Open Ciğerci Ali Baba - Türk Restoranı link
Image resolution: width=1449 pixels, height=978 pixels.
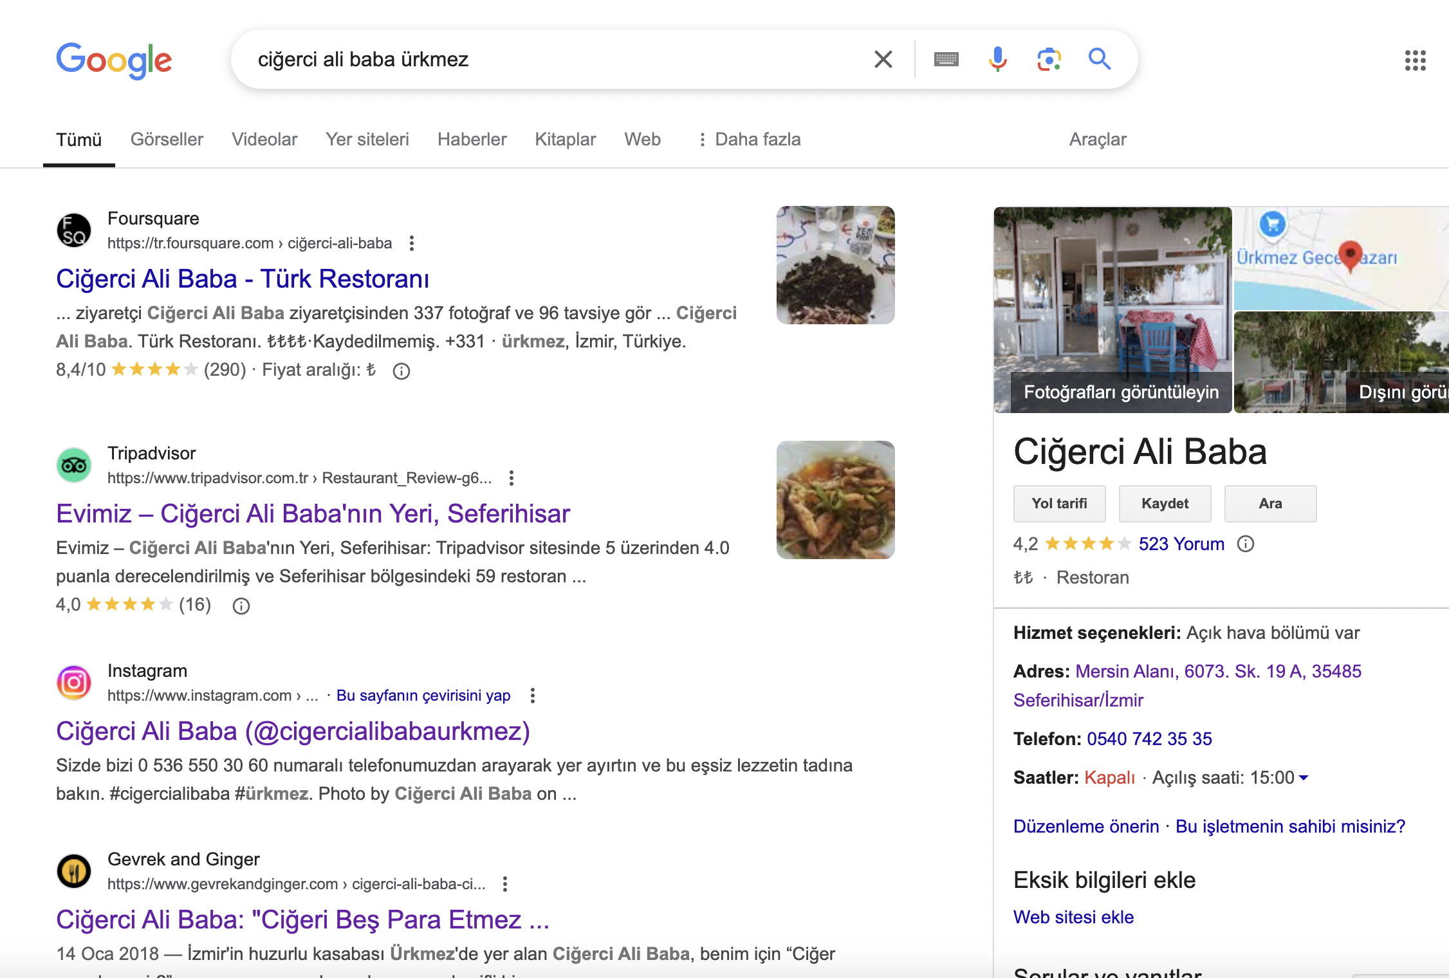pyautogui.click(x=243, y=279)
